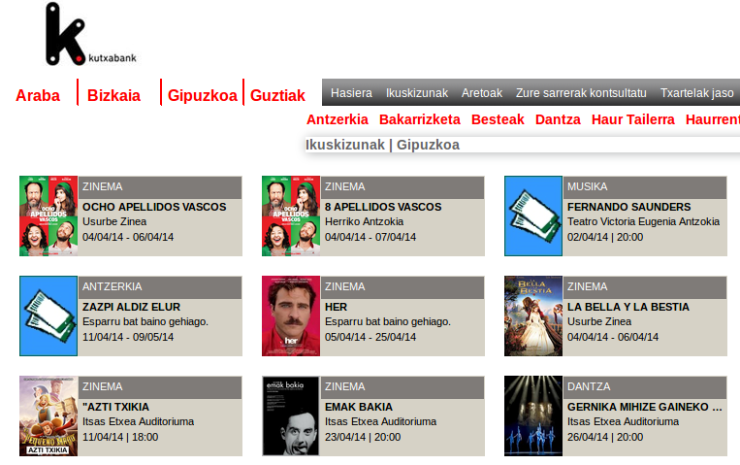Select La Bella y la Bestia poster

532,316
